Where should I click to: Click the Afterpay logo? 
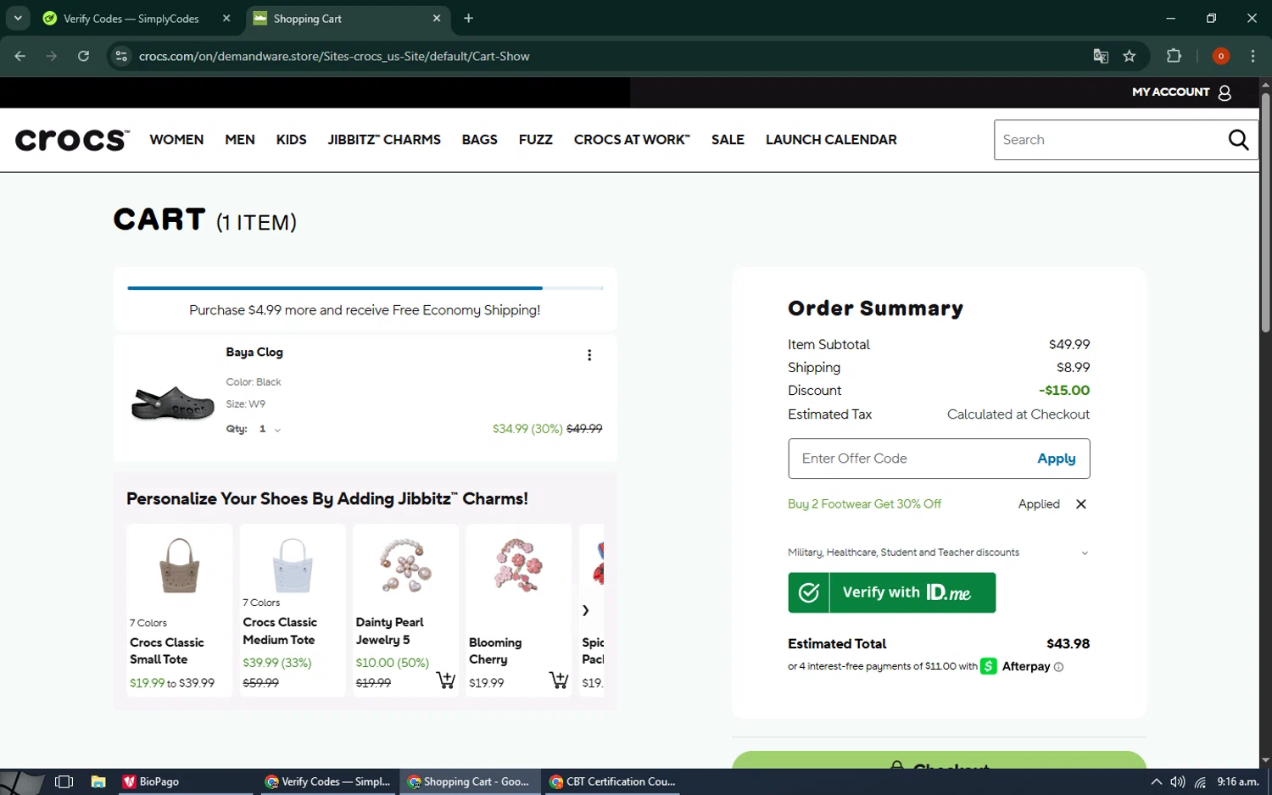pyautogui.click(x=1016, y=666)
